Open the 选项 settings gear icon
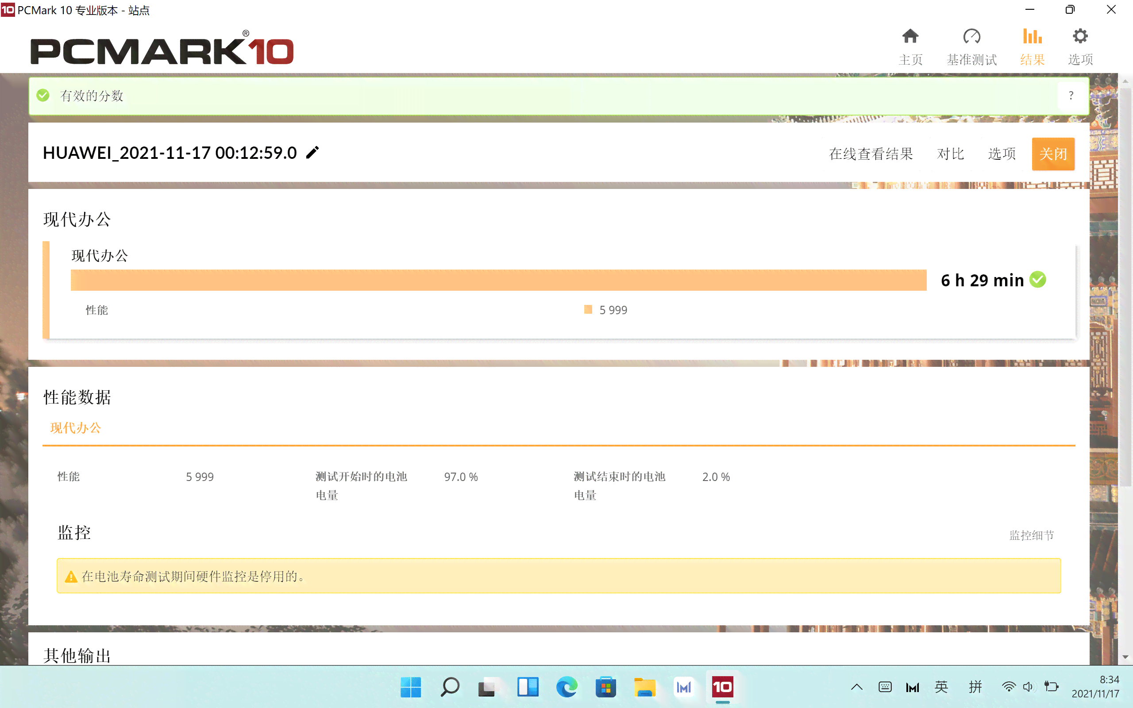Image resolution: width=1133 pixels, height=708 pixels. click(x=1080, y=37)
